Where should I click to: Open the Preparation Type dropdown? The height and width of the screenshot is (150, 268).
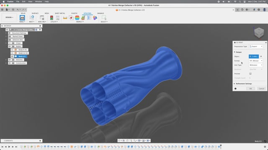click(256, 46)
